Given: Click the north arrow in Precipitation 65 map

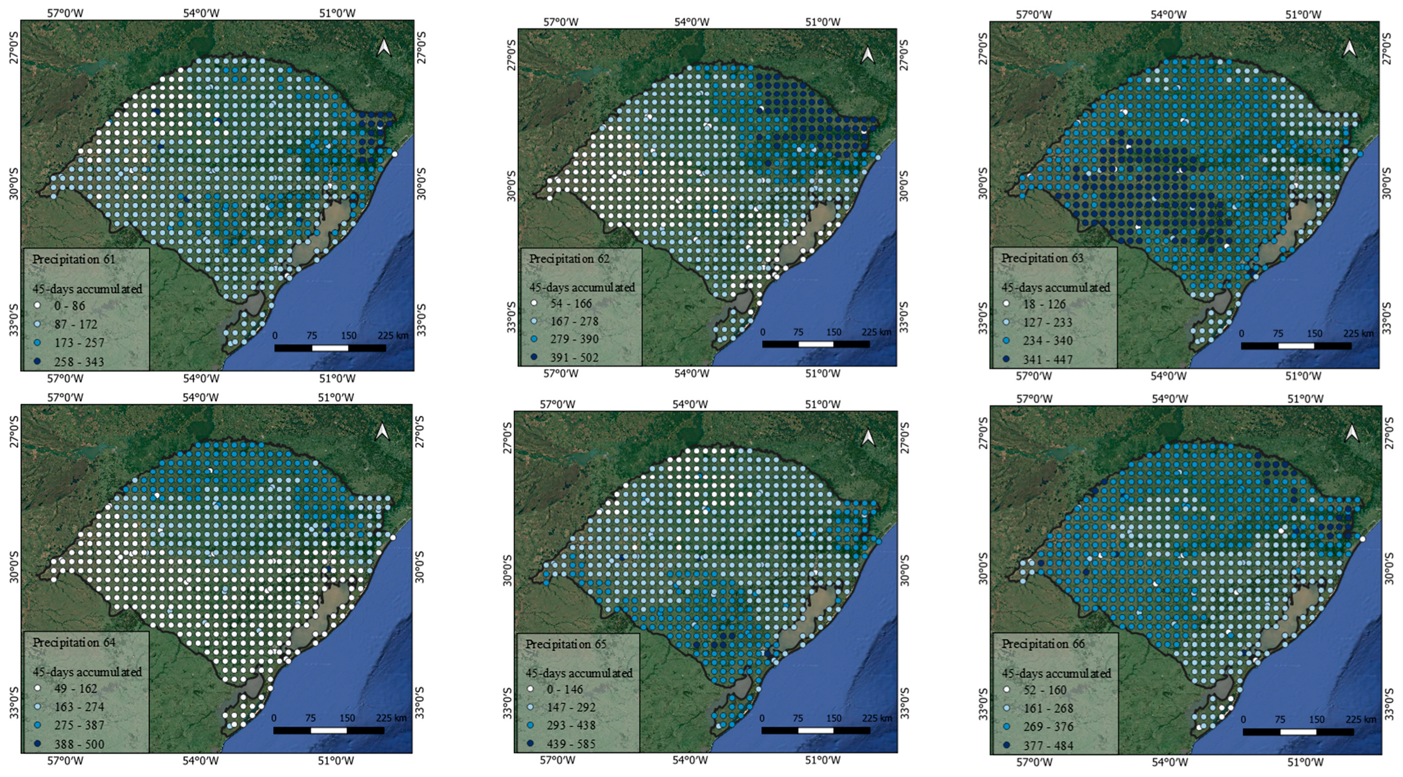Looking at the screenshot, I should point(867,439).
